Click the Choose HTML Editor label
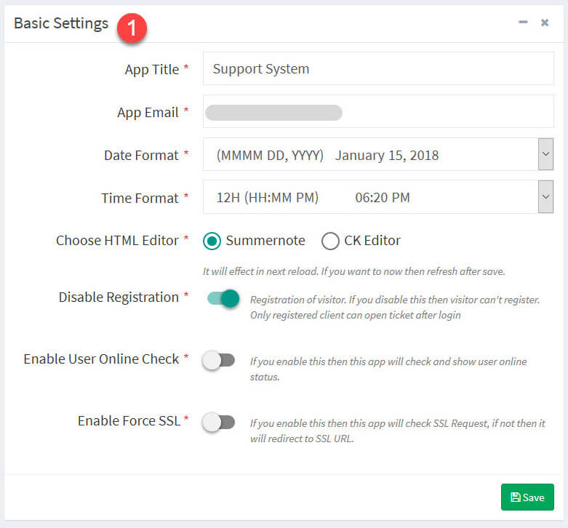This screenshot has height=528, width=568. coord(117,241)
